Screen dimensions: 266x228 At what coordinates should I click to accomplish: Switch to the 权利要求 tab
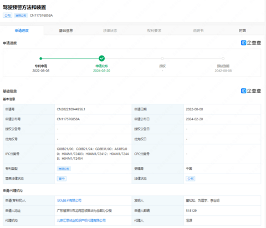[154, 31]
